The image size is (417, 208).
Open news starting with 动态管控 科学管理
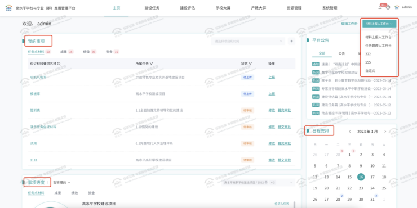[347, 113]
